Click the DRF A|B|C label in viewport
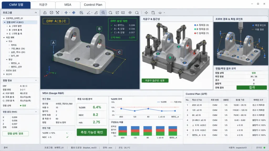 click(56, 21)
